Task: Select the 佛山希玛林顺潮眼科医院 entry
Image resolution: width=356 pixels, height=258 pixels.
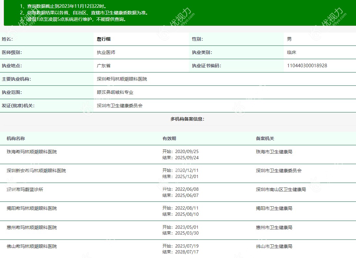Action: tap(32, 246)
